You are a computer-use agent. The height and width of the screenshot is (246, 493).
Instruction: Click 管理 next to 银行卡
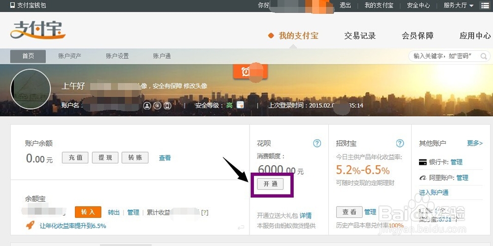click(x=456, y=162)
